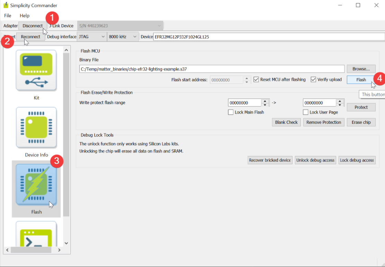Screen dimensions: 385x267
Task: Click Remove Protection button
Action: (x=324, y=122)
